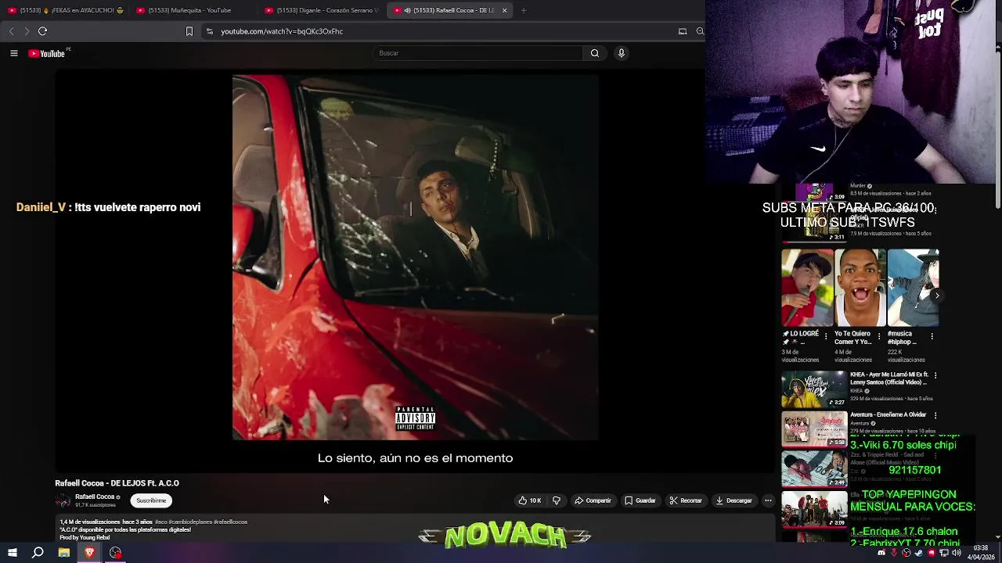Open volume control in system tray

point(957,553)
